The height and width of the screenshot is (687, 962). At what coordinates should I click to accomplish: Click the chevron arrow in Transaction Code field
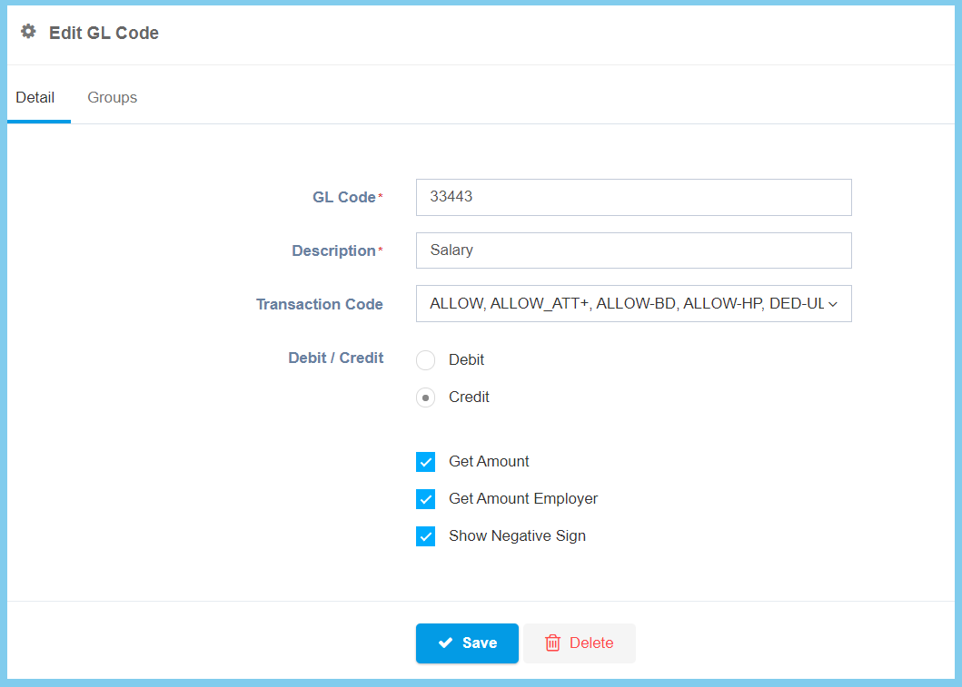pyautogui.click(x=832, y=305)
